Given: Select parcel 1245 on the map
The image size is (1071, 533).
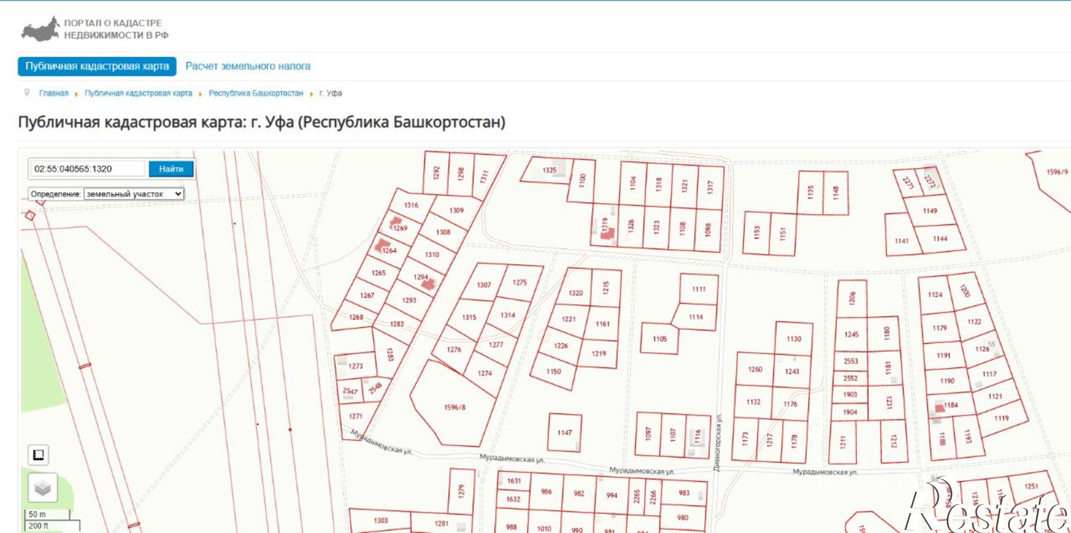Looking at the screenshot, I should [x=851, y=334].
